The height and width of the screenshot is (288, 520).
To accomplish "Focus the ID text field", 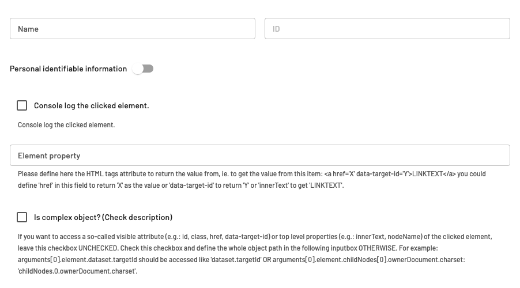I will pyautogui.click(x=387, y=29).
